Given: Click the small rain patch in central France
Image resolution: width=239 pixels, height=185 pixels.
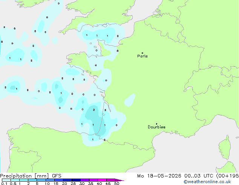Looking at the screenshot, I should pyautogui.click(x=130, y=100).
